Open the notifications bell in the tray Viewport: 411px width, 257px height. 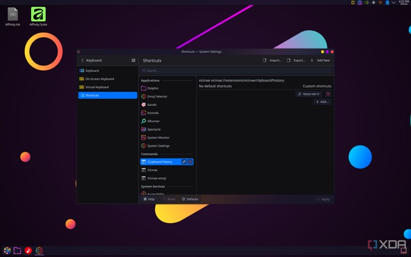pyautogui.click(x=353, y=3)
